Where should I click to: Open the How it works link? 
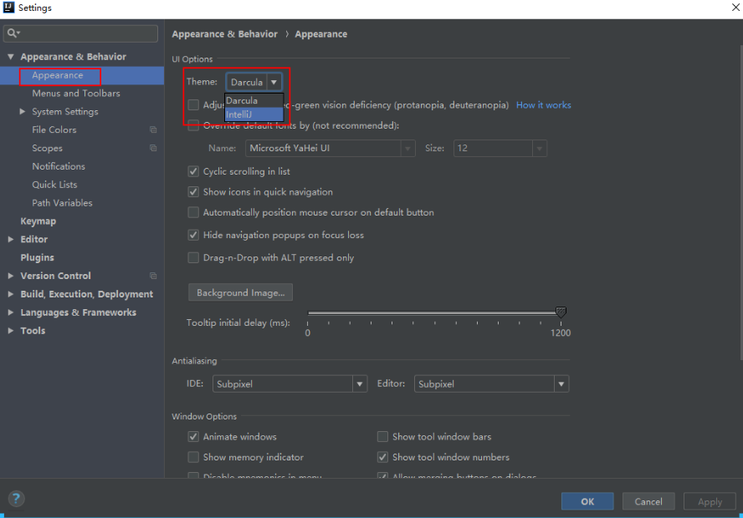coord(544,105)
